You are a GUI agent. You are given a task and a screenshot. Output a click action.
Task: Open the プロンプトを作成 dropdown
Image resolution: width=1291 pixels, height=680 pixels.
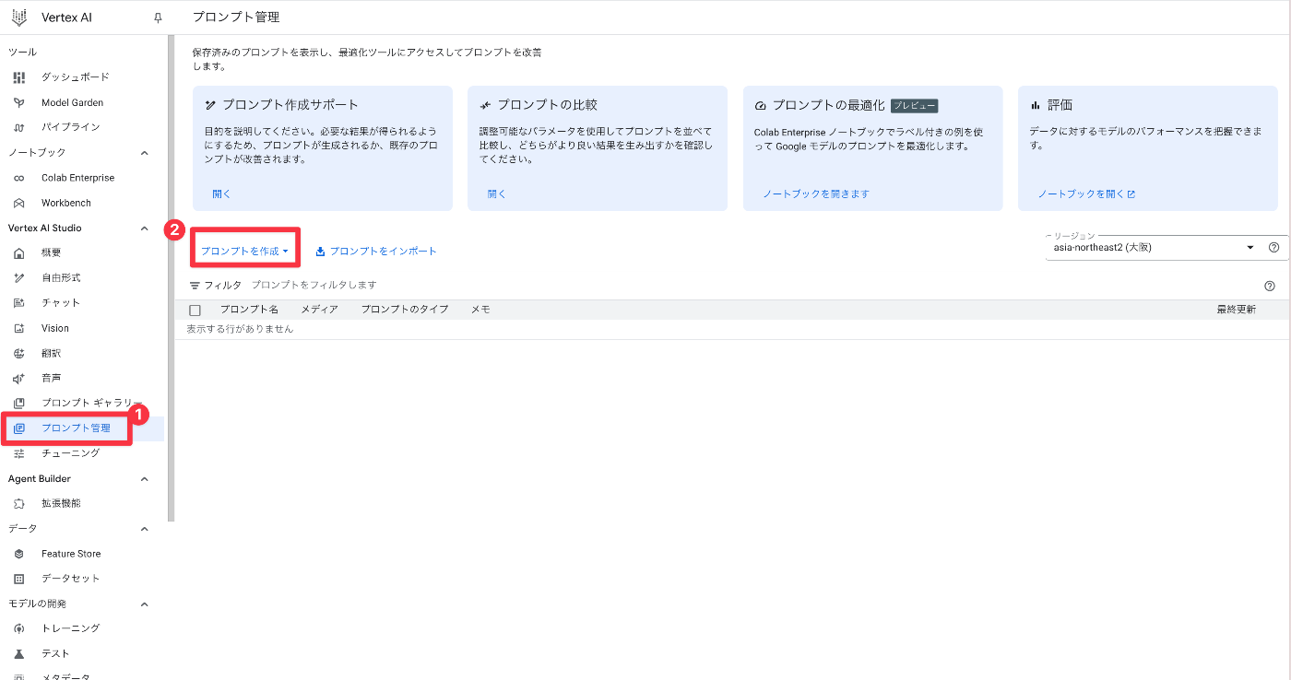(245, 251)
